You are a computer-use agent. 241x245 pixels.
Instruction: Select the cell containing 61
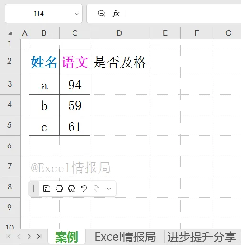75,125
